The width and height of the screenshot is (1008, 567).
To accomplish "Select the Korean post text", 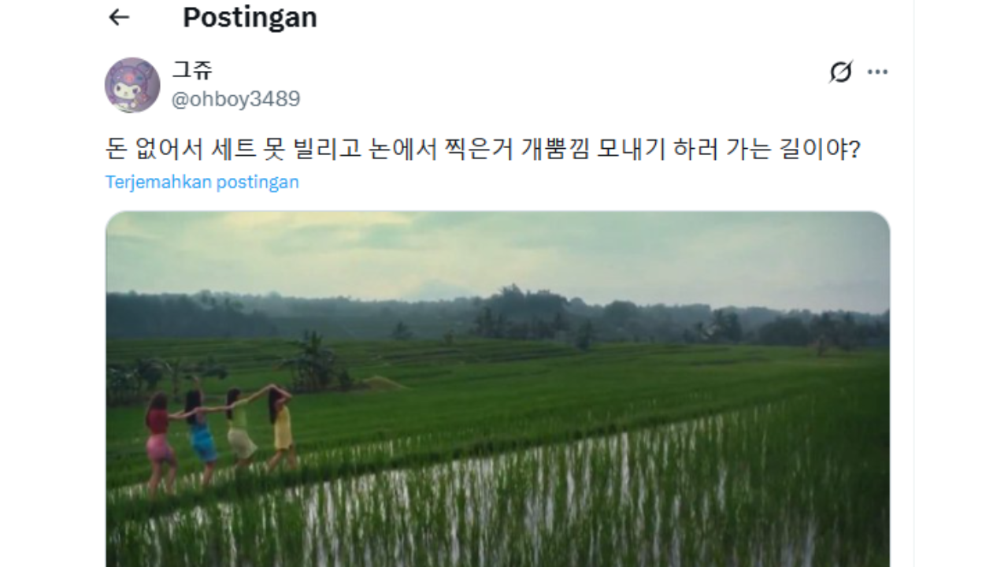I will [x=483, y=148].
